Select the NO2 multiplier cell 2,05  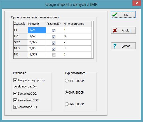click(37, 48)
